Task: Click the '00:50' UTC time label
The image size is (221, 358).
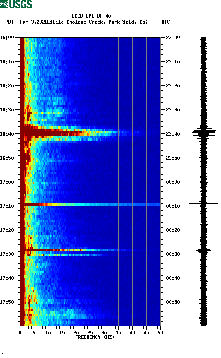Action: (173, 302)
